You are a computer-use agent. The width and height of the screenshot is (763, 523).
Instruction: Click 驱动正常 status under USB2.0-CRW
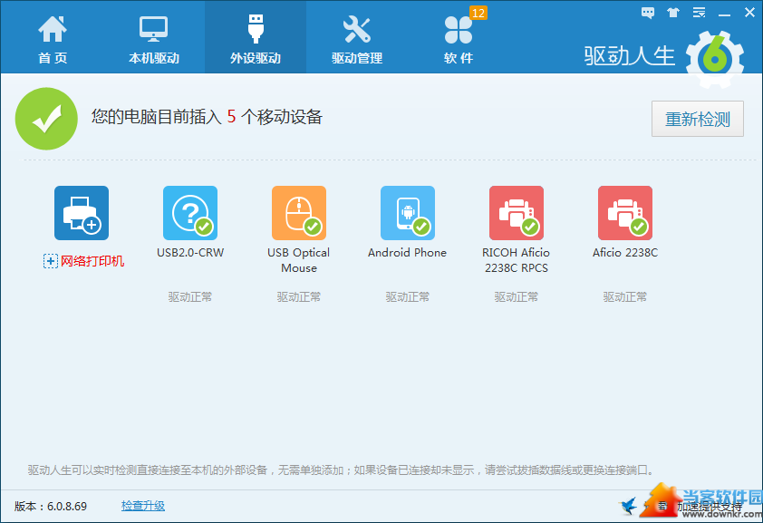click(x=190, y=296)
